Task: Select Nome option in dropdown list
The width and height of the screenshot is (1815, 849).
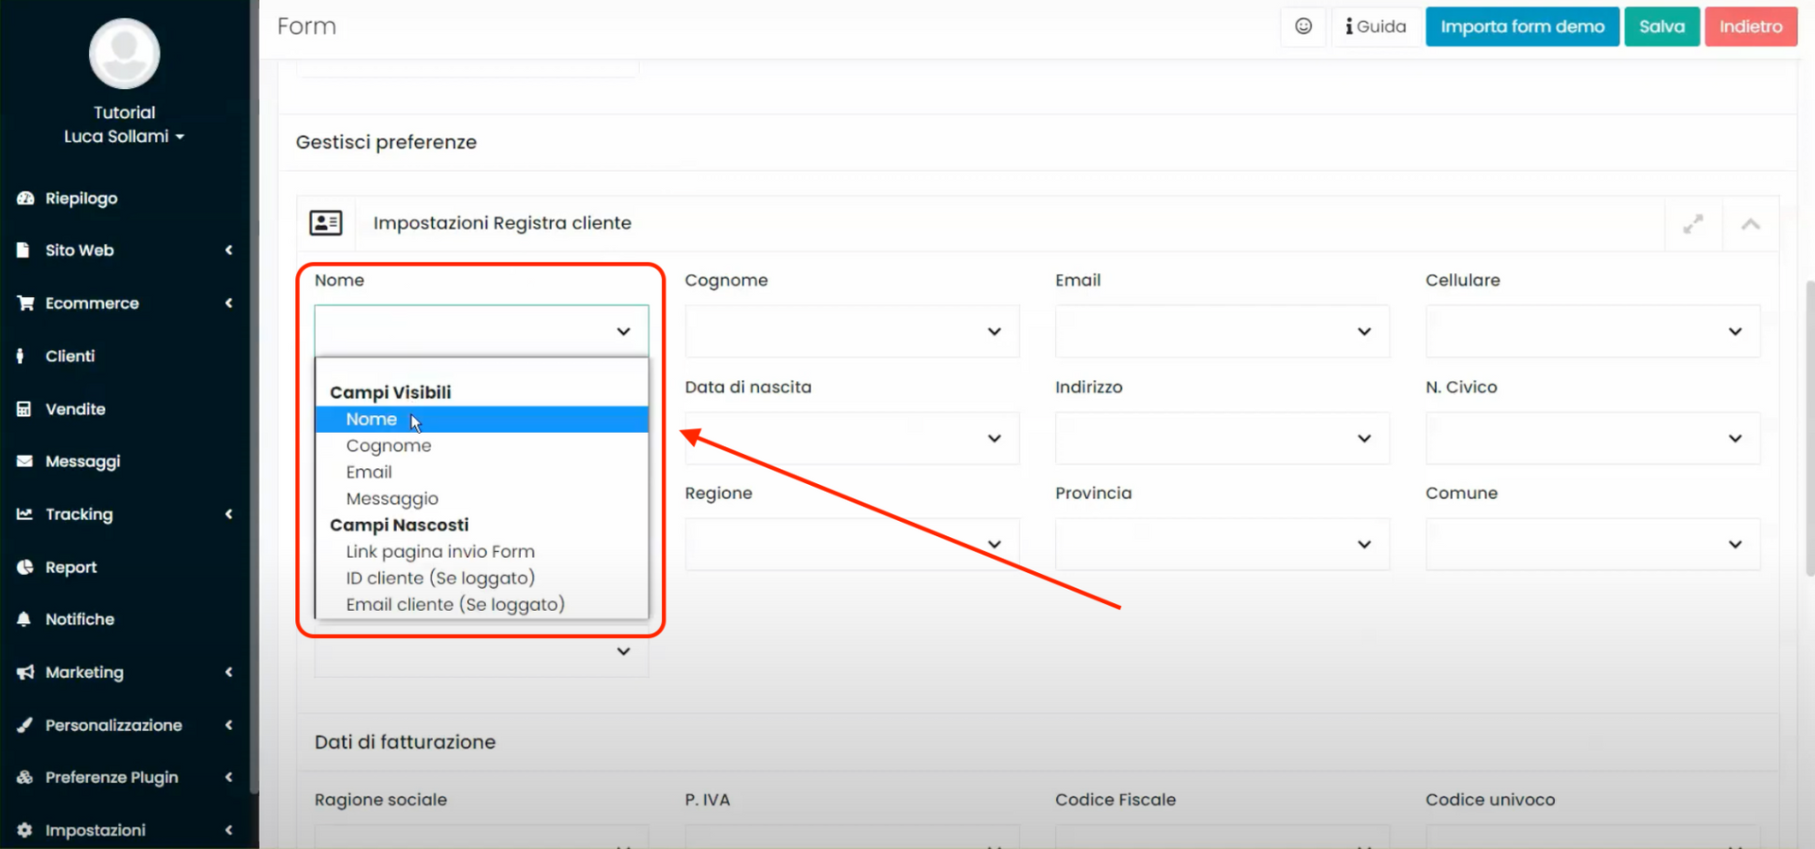Action: (482, 419)
